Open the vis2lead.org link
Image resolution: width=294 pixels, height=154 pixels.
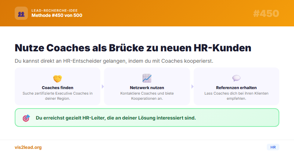pos(28,147)
